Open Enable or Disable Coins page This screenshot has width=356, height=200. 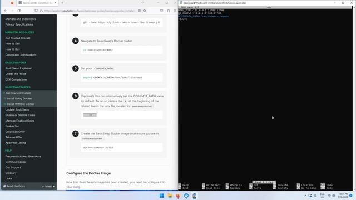point(20,115)
